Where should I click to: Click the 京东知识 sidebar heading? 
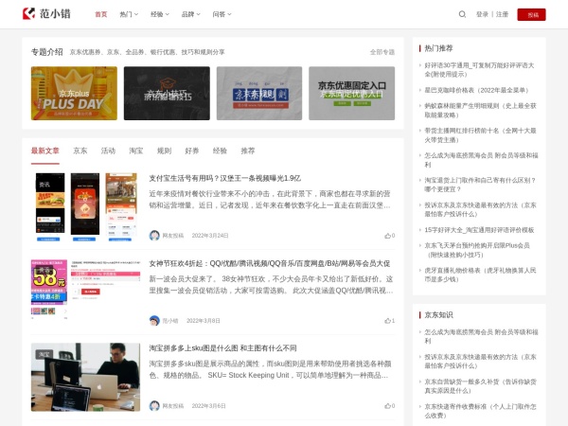[x=438, y=315]
